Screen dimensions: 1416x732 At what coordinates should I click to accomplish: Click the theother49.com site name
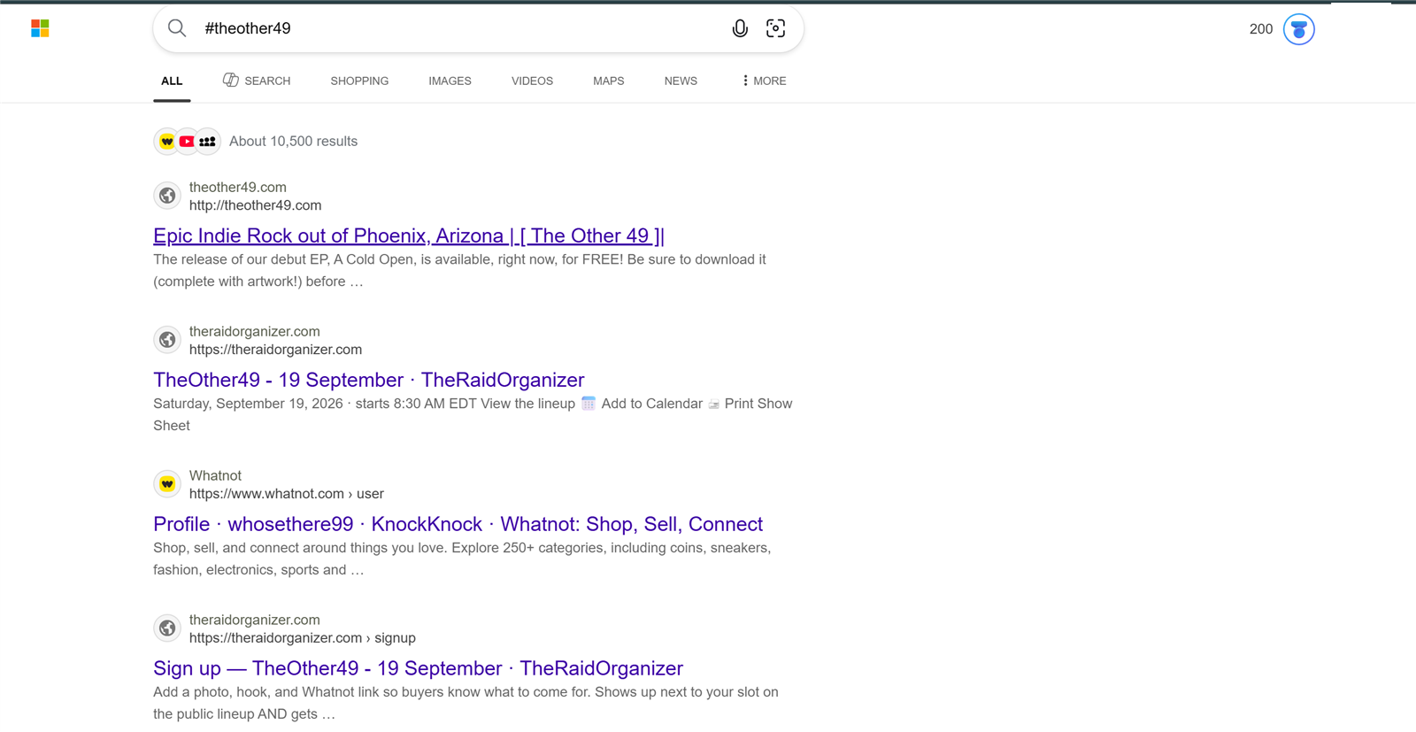tap(237, 188)
